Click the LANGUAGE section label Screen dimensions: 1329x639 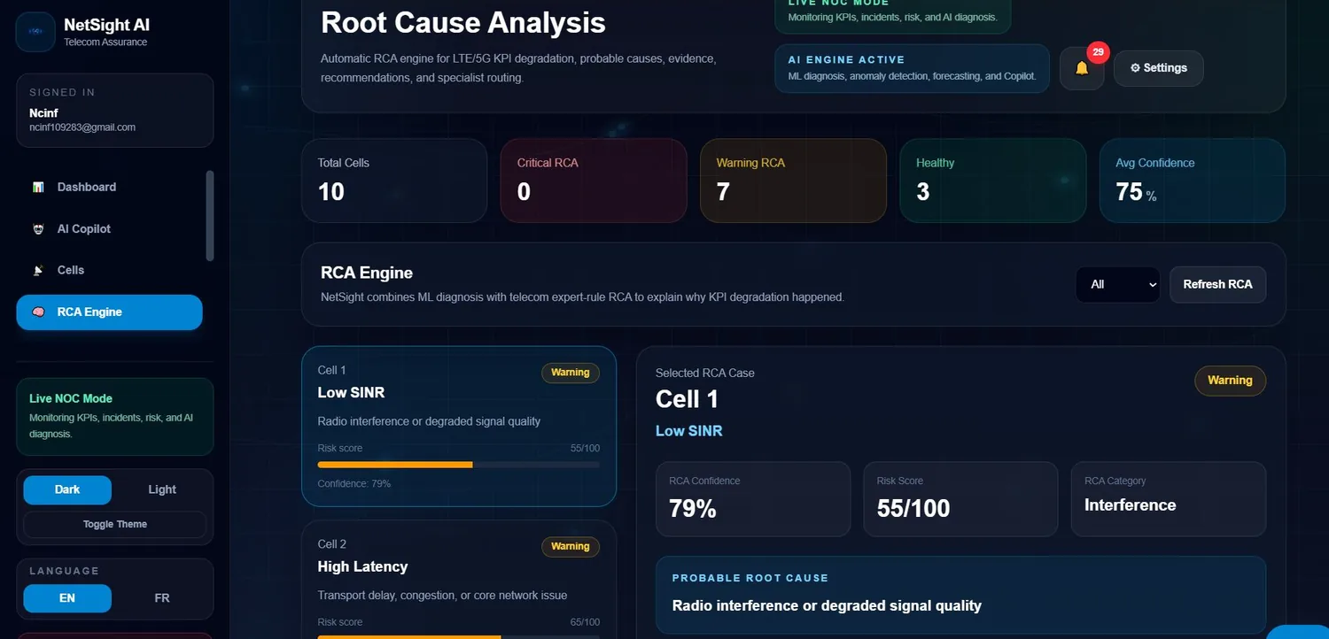(64, 571)
